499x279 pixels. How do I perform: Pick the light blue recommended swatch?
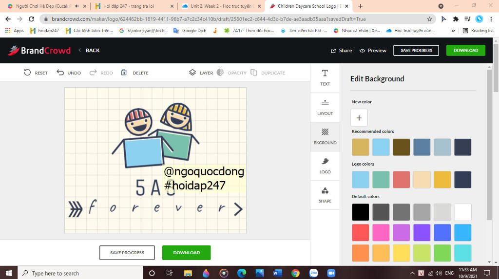coord(381,147)
